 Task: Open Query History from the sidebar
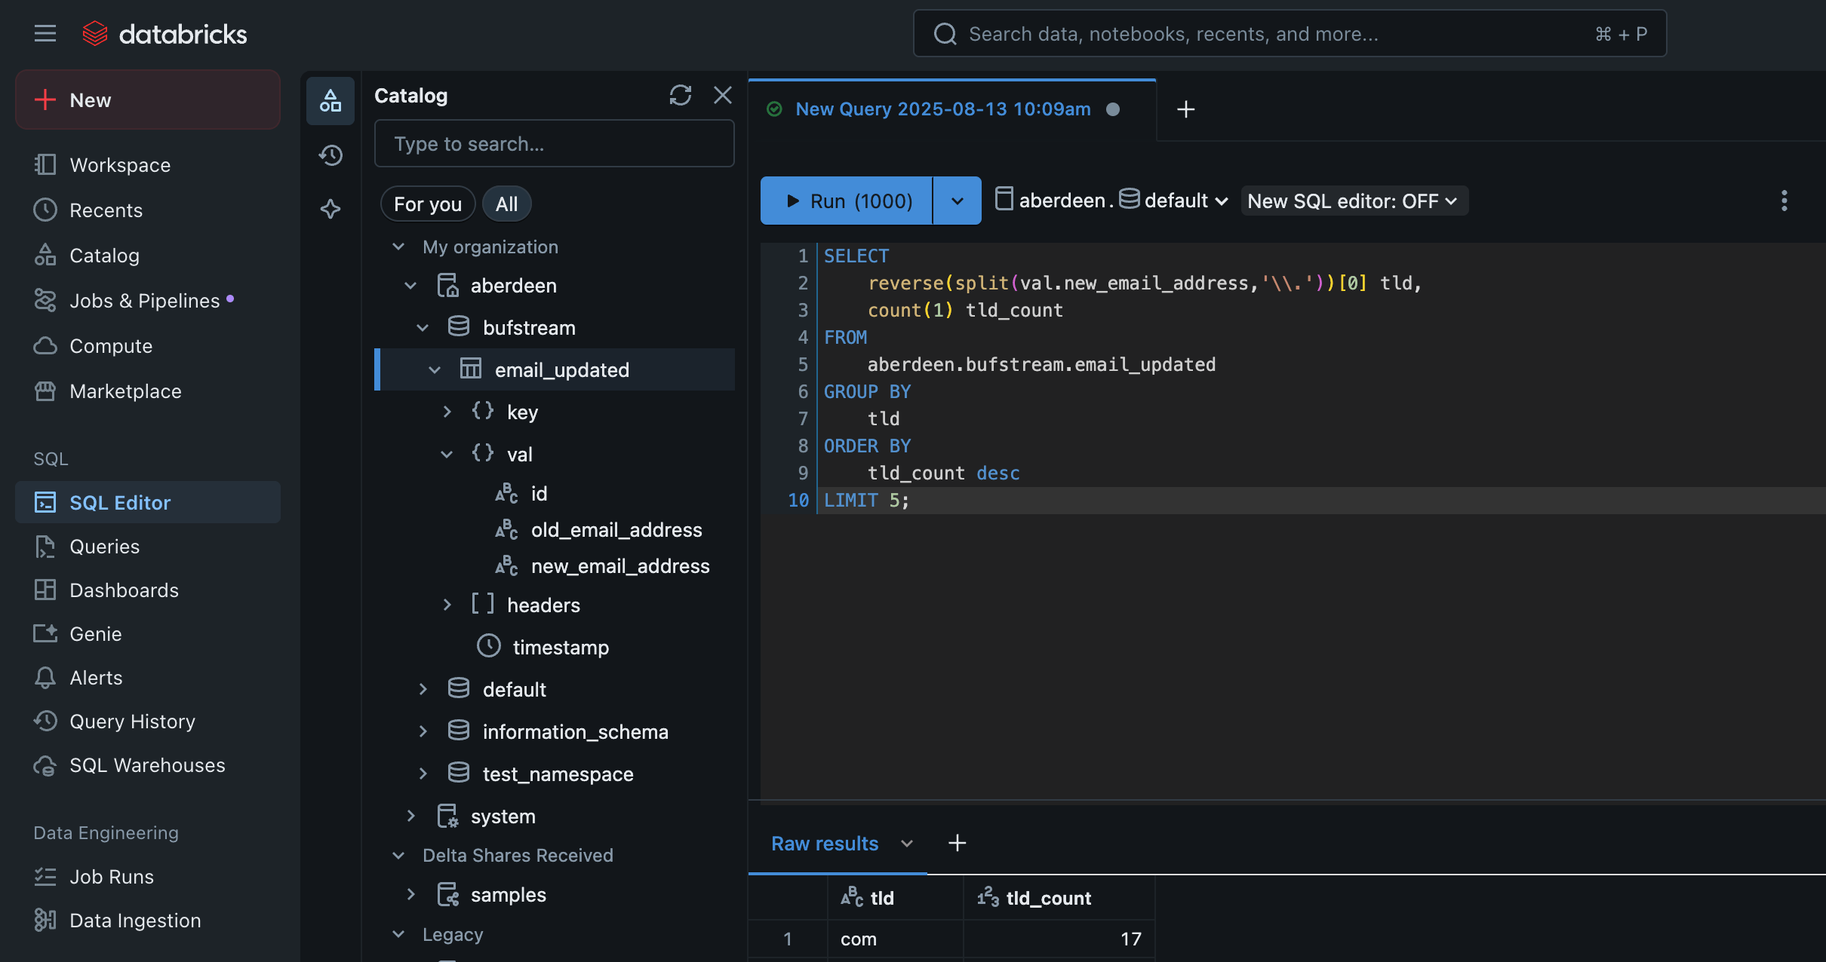tap(132, 721)
